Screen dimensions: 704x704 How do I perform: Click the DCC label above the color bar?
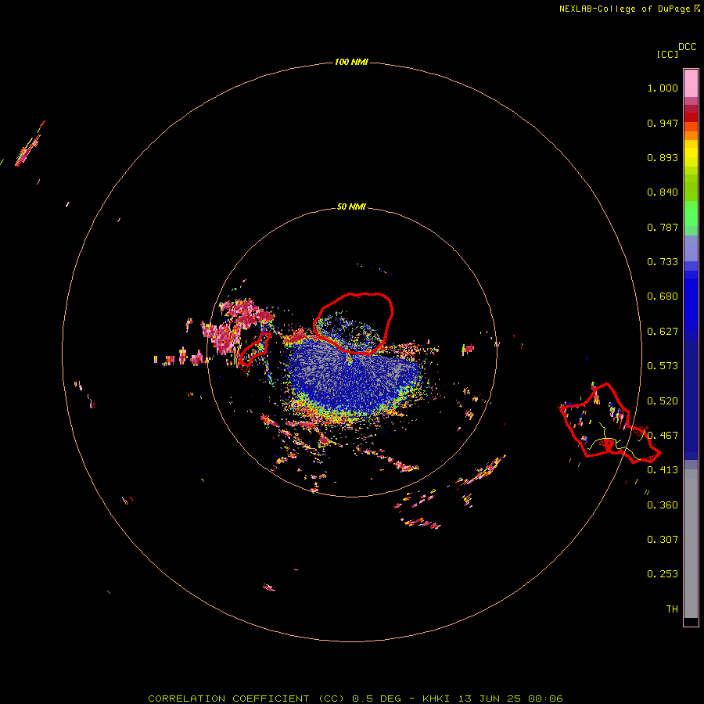(687, 47)
